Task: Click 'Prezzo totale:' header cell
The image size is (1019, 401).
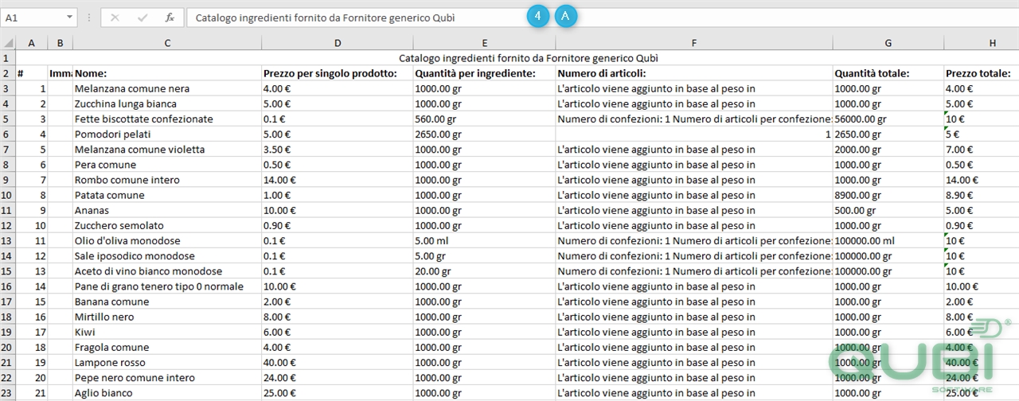Action: 982,73
